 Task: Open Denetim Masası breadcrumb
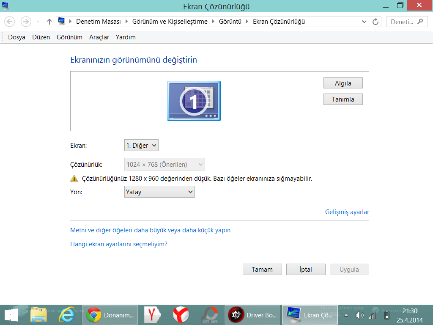[98, 22]
